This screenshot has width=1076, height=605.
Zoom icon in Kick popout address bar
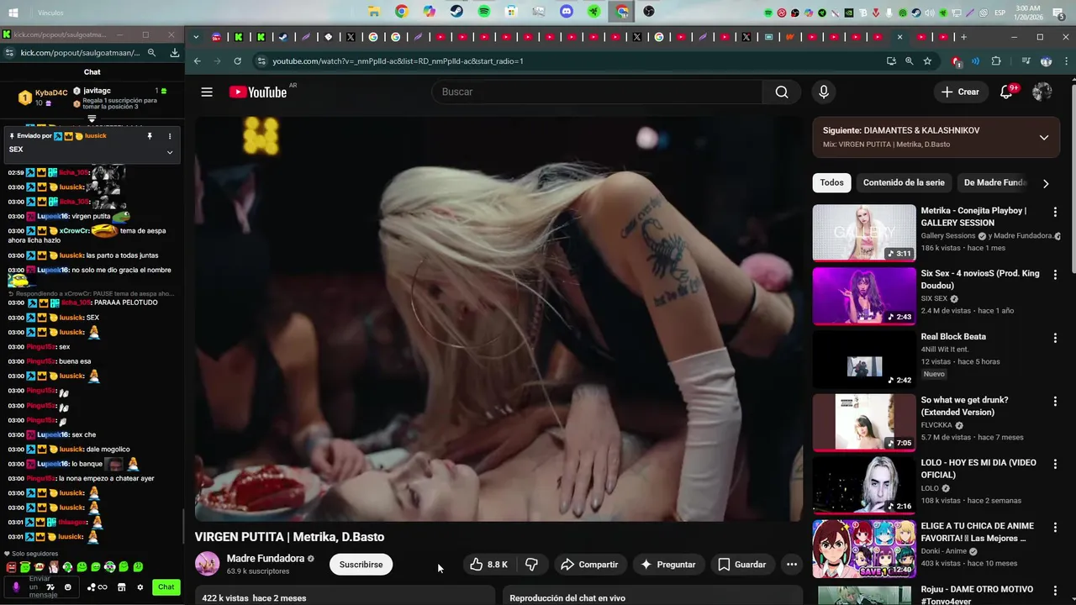pyautogui.click(x=151, y=52)
